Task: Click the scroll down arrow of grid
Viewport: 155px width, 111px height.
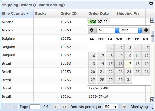Action: pyautogui.click(x=152, y=100)
